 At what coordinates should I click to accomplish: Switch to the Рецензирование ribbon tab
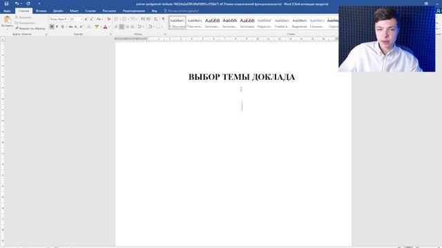[134, 11]
